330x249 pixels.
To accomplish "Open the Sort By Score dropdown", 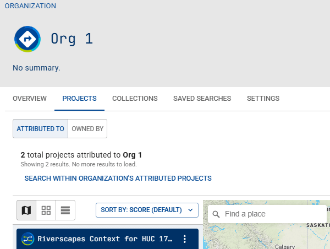I will (x=147, y=210).
